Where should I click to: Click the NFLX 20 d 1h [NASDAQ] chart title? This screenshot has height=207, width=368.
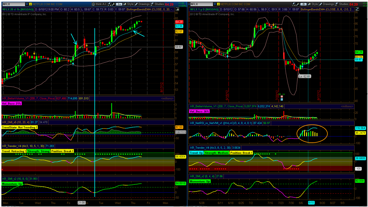pyautogui.click(x=18, y=9)
